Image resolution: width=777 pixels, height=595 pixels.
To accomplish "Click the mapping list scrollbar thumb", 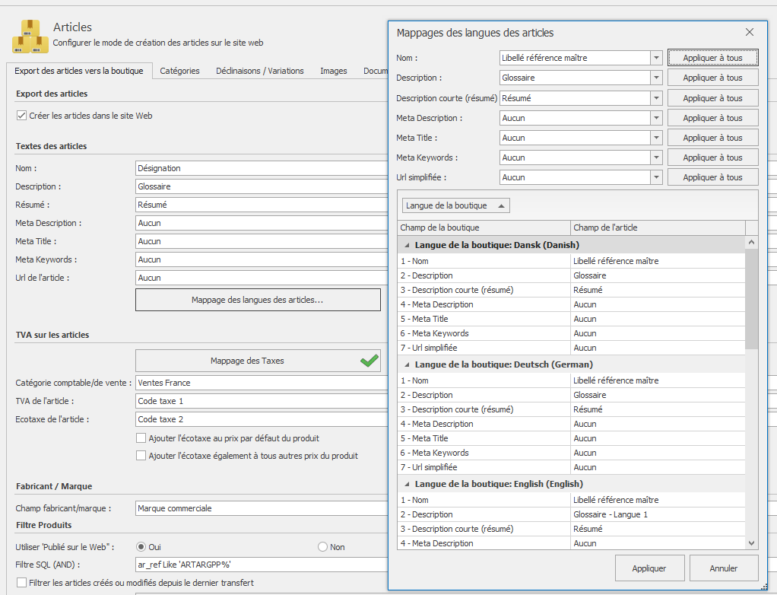I will point(751,299).
